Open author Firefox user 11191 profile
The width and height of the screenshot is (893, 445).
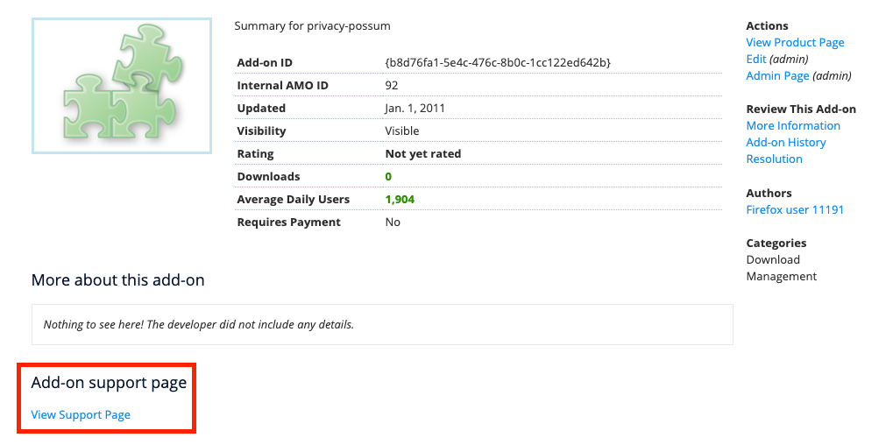pyautogui.click(x=795, y=209)
